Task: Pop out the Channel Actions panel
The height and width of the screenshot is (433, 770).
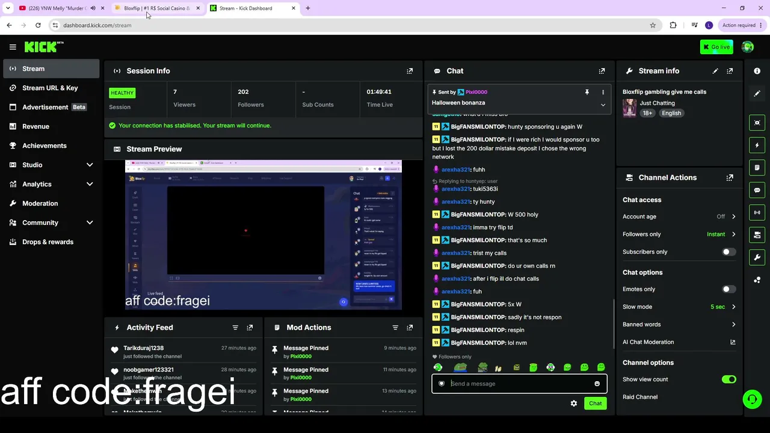Action: 730,178
